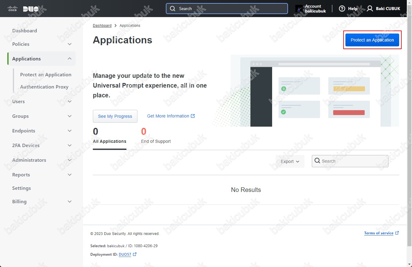Expand the Endpoints menu chevron
The height and width of the screenshot is (267, 412).
[70, 131]
